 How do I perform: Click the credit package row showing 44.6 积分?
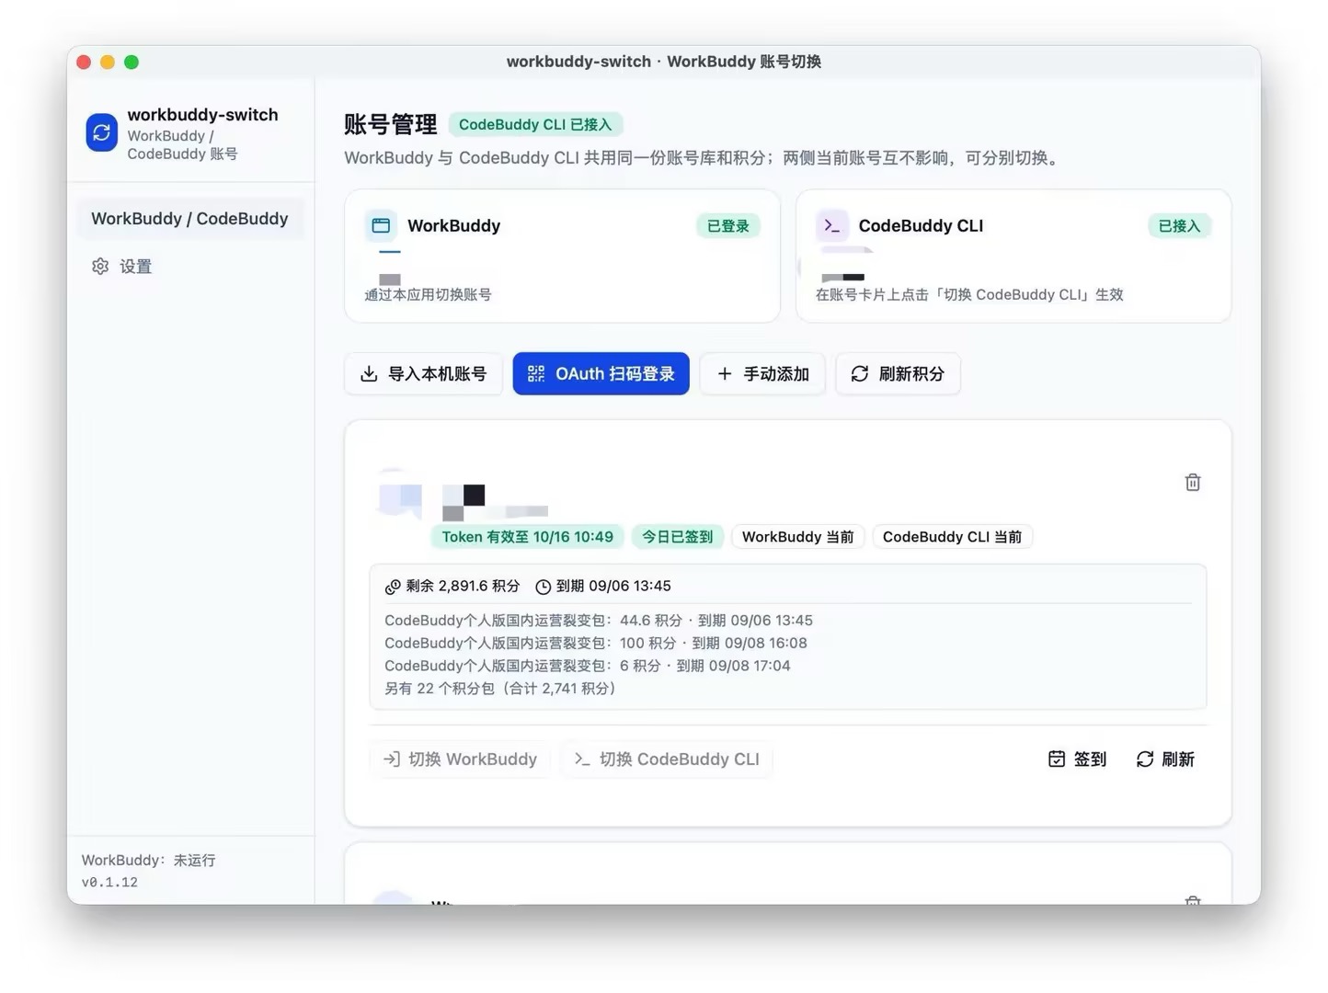(x=599, y=621)
